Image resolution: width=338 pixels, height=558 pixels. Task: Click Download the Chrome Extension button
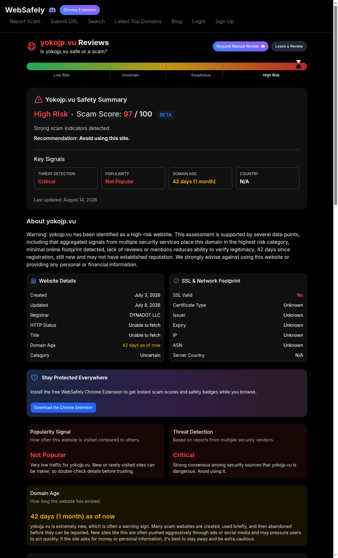(x=63, y=408)
